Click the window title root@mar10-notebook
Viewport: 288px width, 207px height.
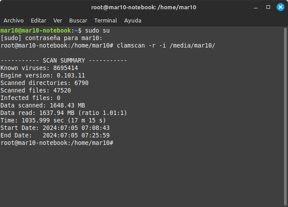(x=144, y=7)
